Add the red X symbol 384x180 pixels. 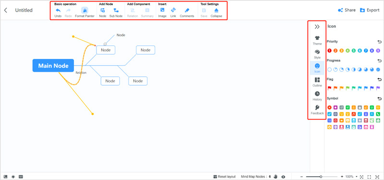[x=329, y=107]
